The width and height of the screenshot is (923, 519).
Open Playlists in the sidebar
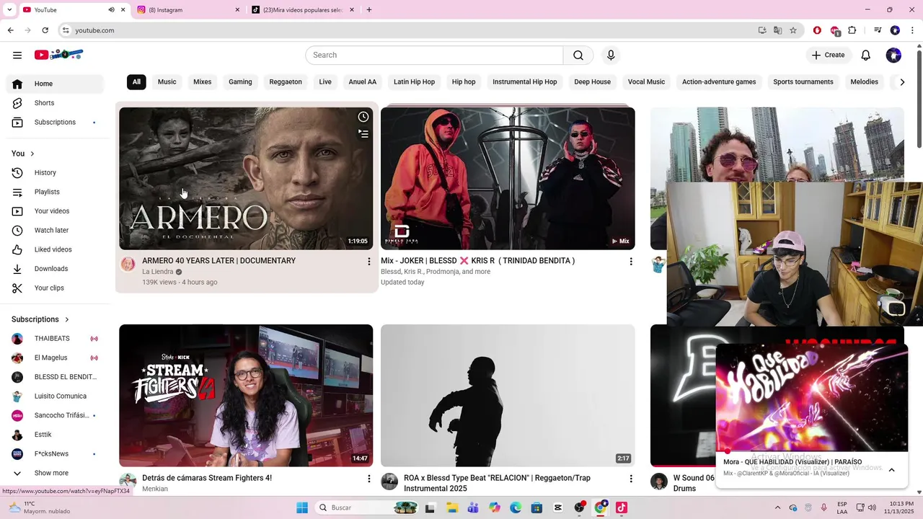[x=55, y=192]
